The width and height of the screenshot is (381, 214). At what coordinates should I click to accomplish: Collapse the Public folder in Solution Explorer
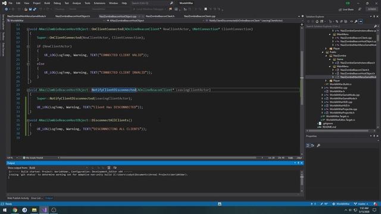click(323, 52)
